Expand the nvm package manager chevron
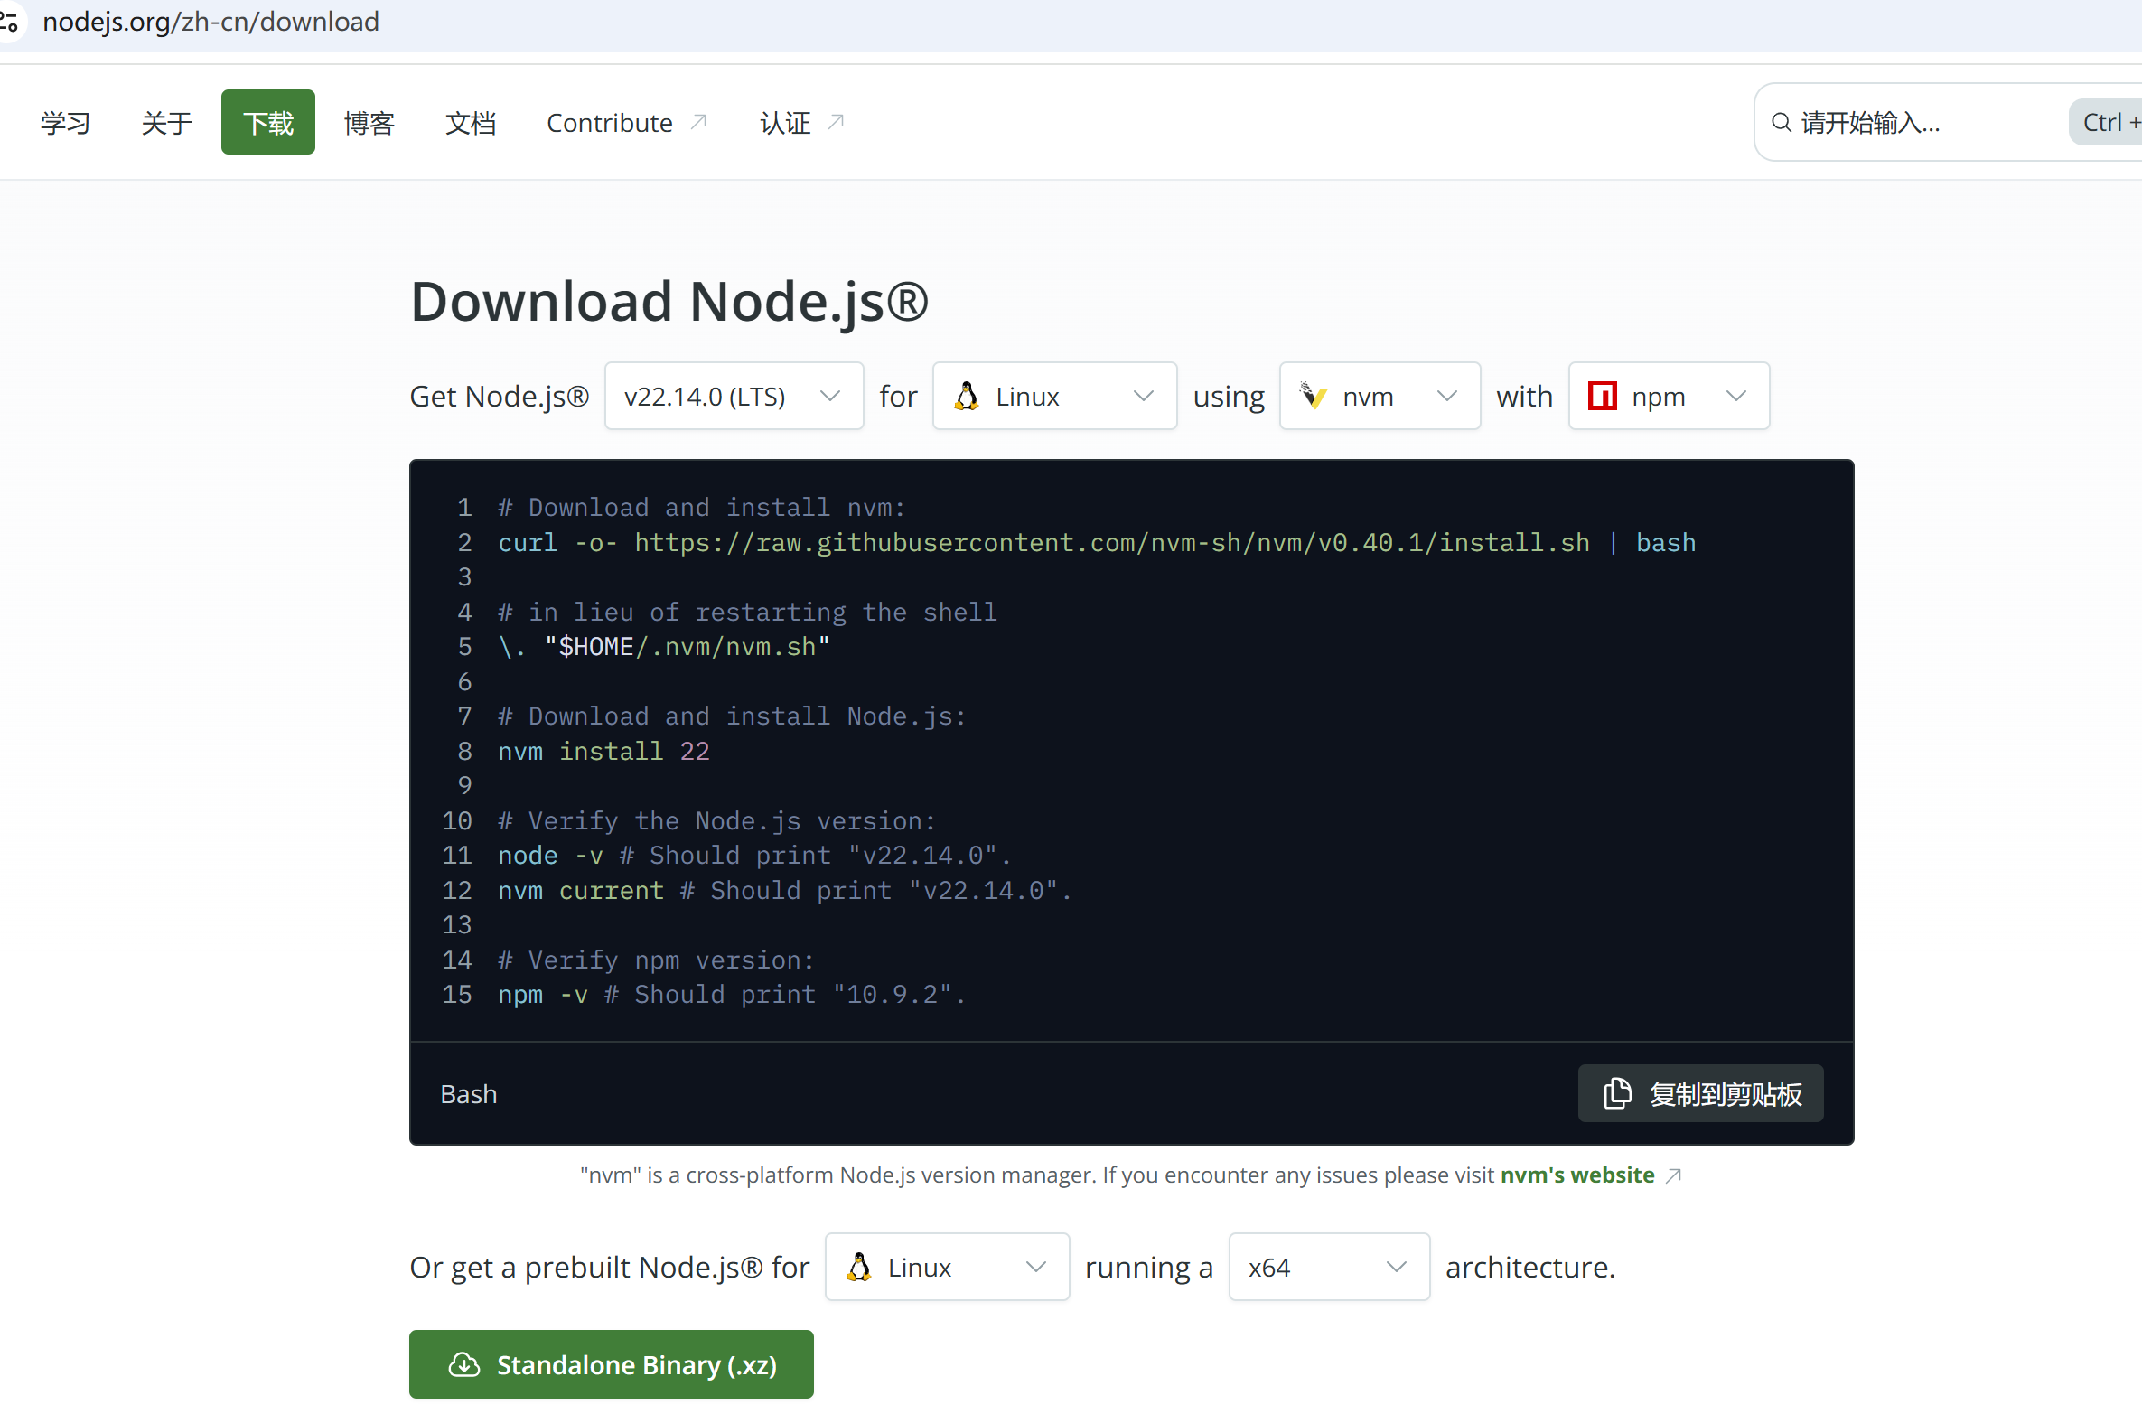Viewport: 2142px width, 1414px height. (x=1447, y=396)
